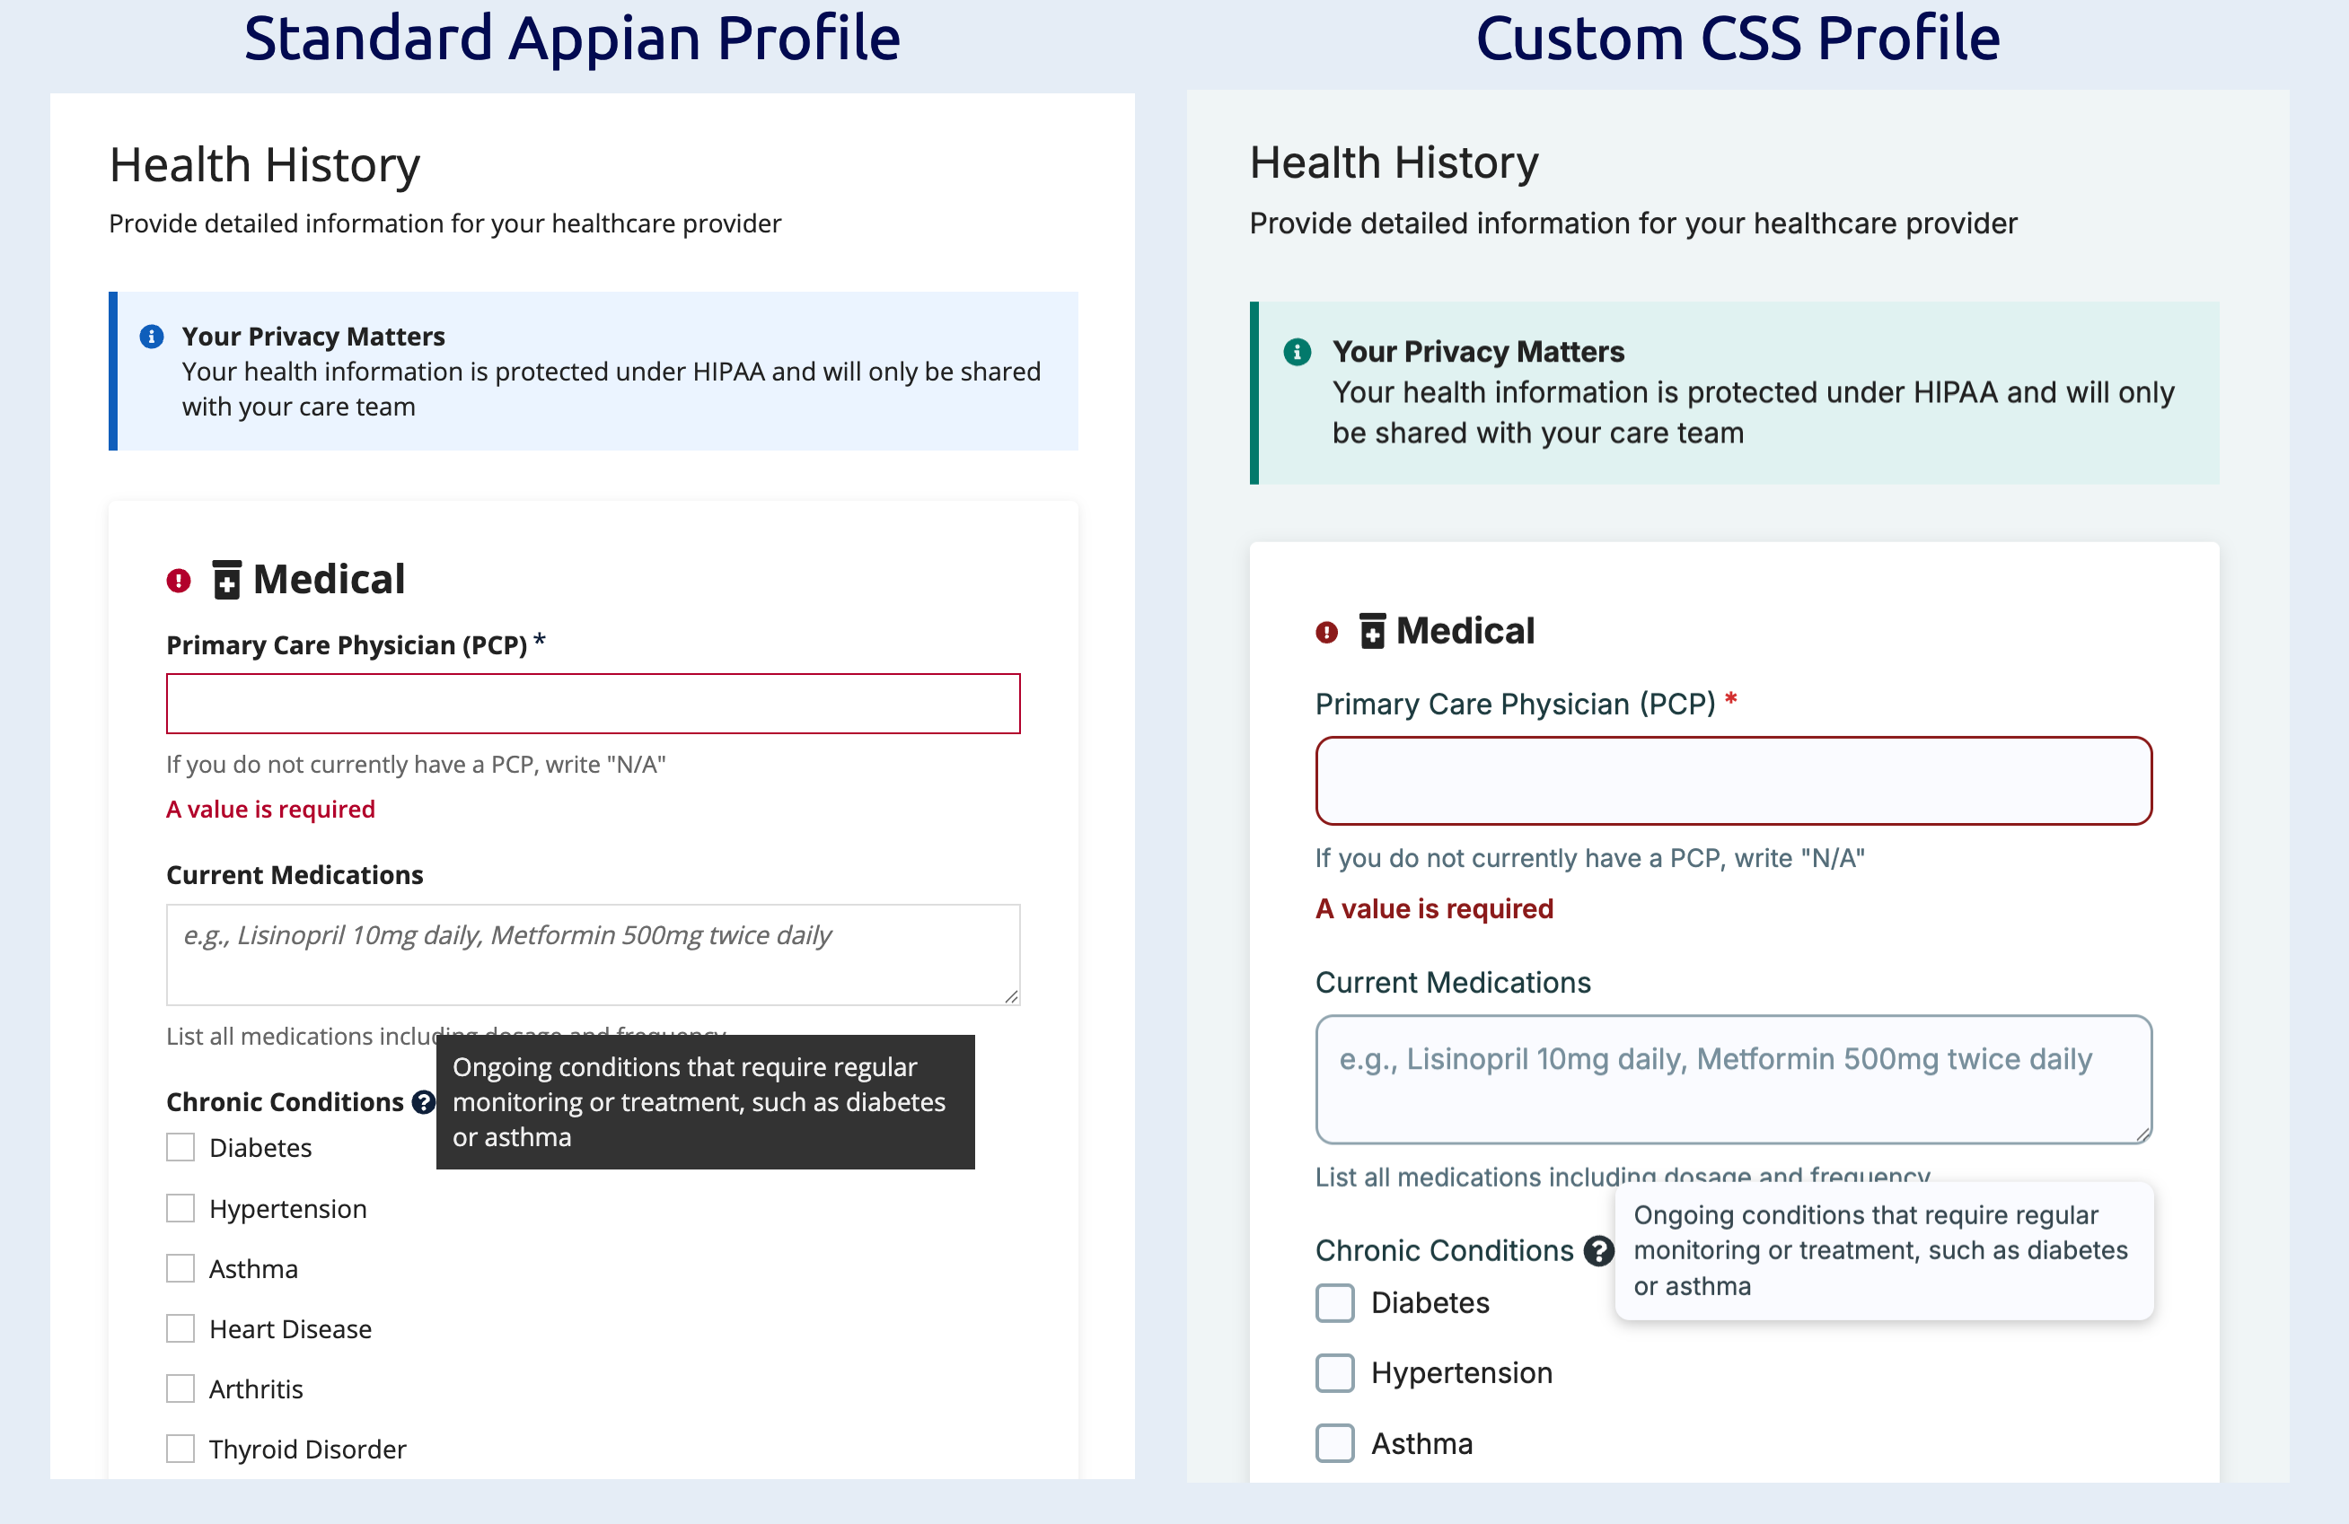
Task: Click Custom CSS PCP 'N/A' hint text
Action: (x=1590, y=858)
